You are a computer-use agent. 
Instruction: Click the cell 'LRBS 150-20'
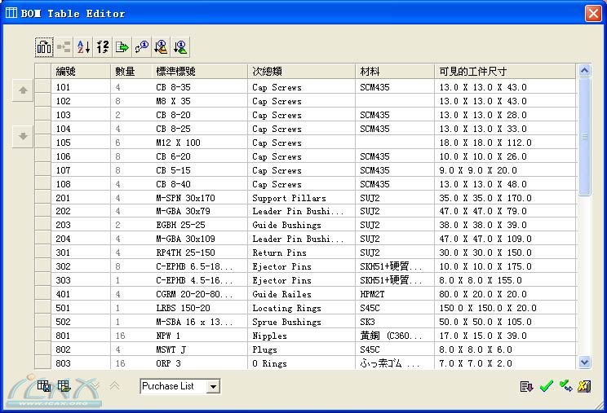coord(199,308)
